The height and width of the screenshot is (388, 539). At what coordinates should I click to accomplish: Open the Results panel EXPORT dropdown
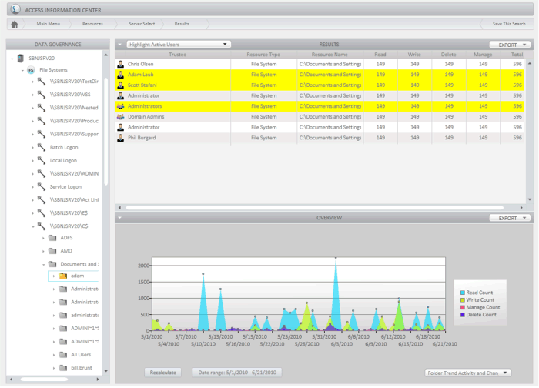click(510, 45)
